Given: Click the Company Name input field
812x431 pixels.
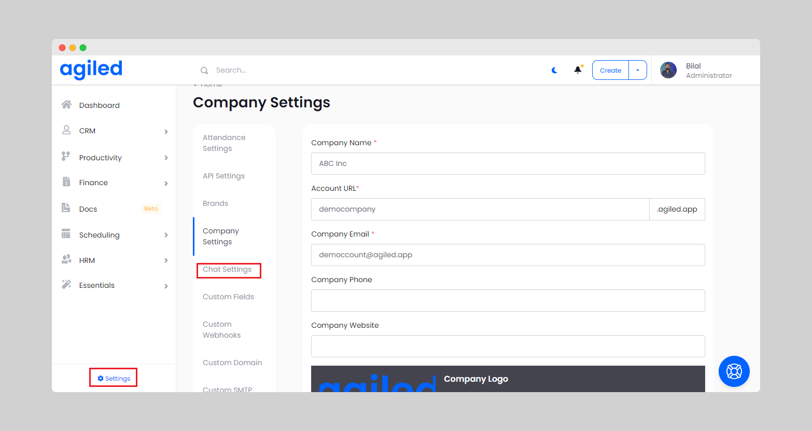Looking at the screenshot, I should coord(508,163).
